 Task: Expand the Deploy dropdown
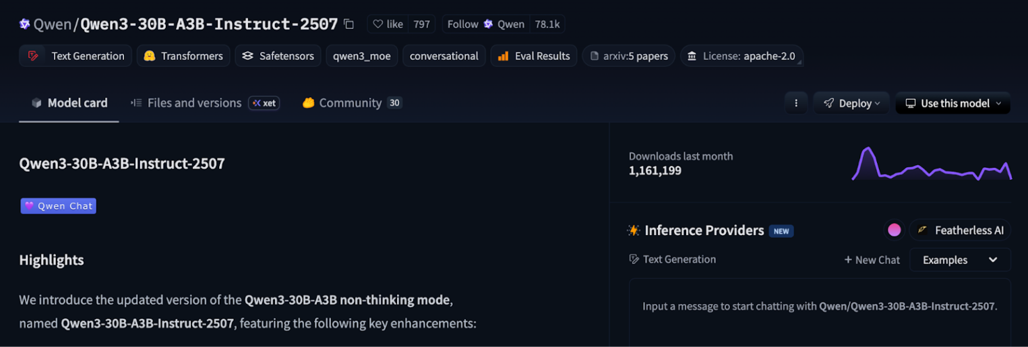coord(851,103)
